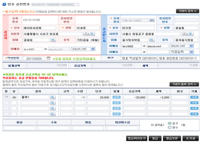The width and height of the screenshot is (201, 142).
Task: Click recipient 종사업장 번호 field
Action: 186,20
